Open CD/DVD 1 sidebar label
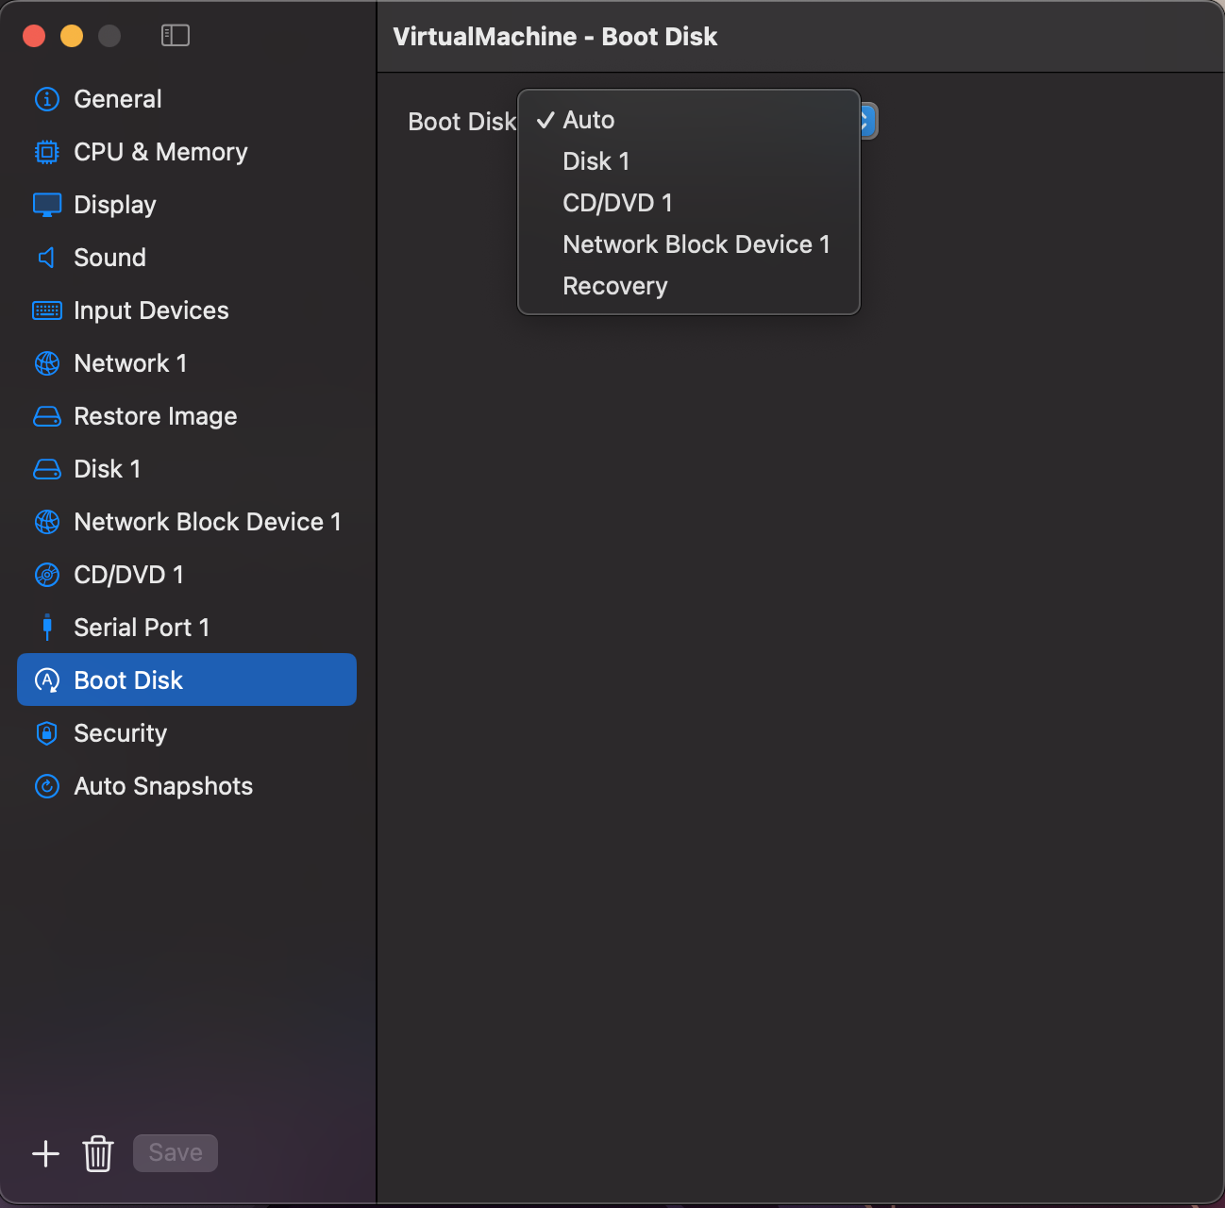Viewport: 1225px width, 1208px height. click(128, 575)
